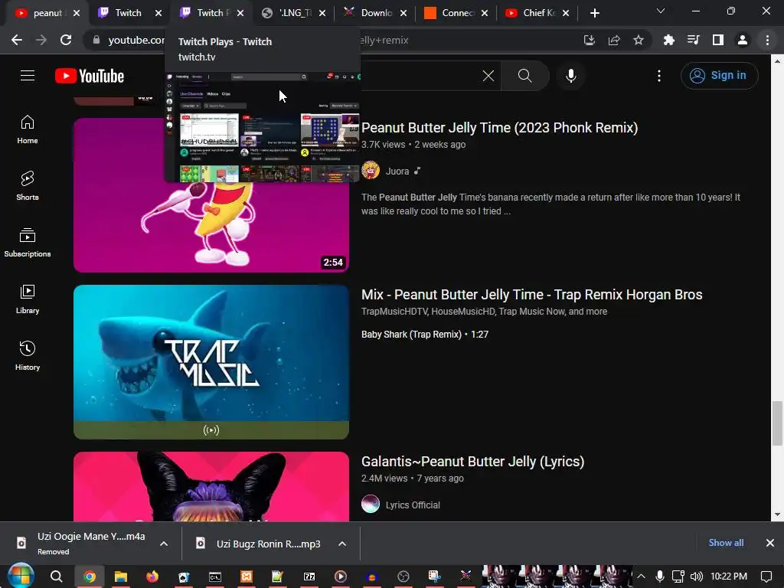
Task: Open the Trap Music shark thumbnail
Action: pyautogui.click(x=211, y=362)
